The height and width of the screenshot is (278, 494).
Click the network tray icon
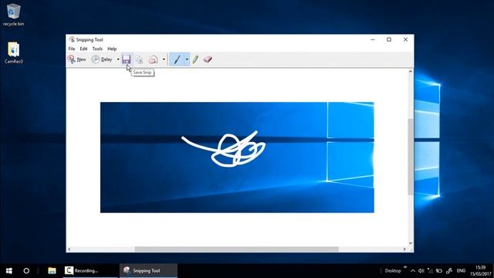[430, 271]
